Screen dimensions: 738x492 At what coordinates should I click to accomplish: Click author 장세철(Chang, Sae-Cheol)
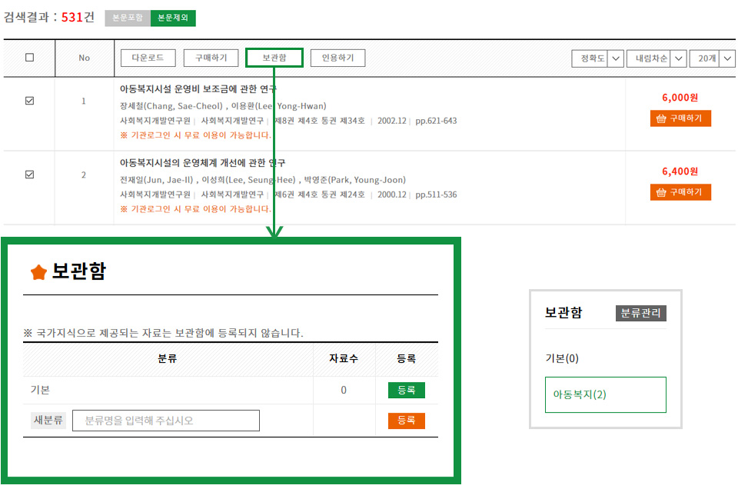(171, 106)
